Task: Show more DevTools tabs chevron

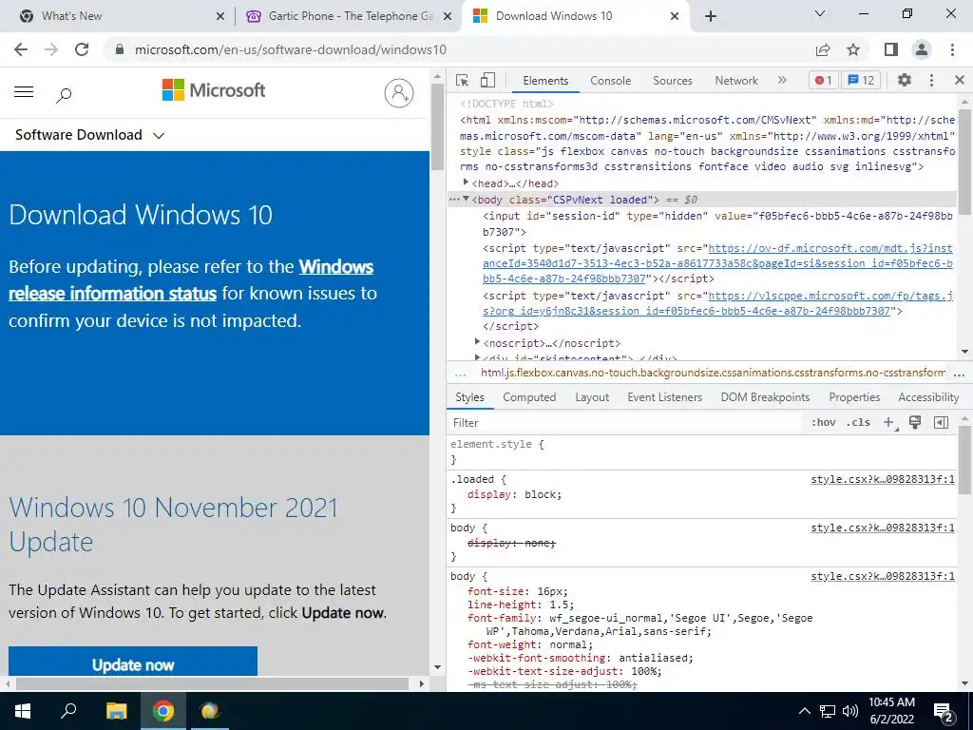Action: point(782,80)
